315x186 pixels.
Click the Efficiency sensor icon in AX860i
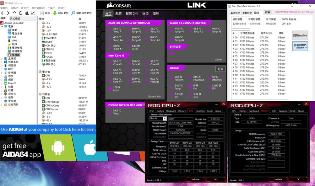tap(209, 78)
